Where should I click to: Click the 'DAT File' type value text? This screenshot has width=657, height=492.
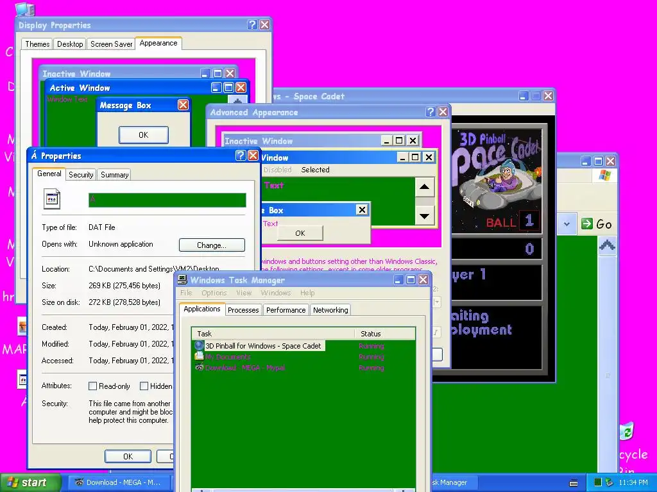tap(102, 227)
